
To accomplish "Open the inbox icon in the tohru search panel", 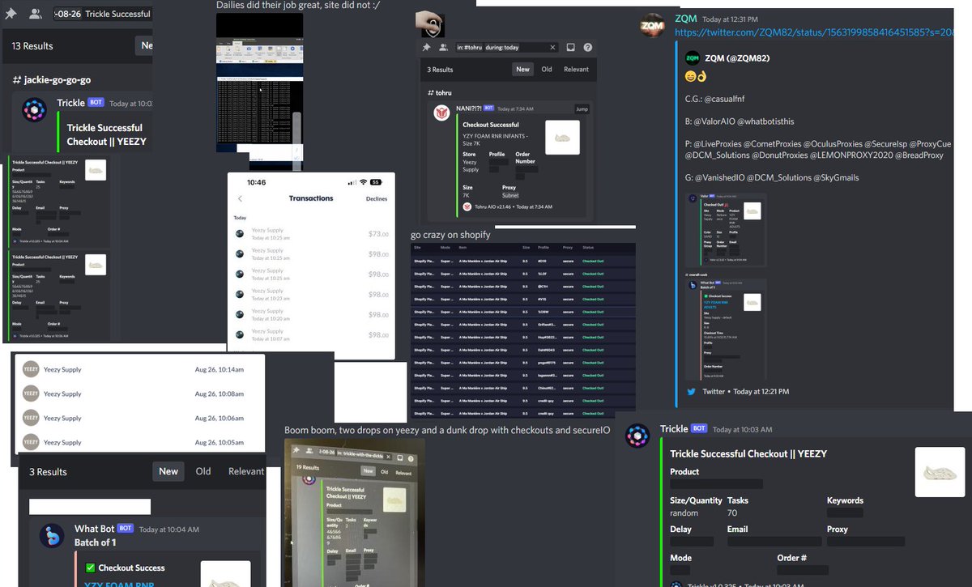I will (x=571, y=48).
